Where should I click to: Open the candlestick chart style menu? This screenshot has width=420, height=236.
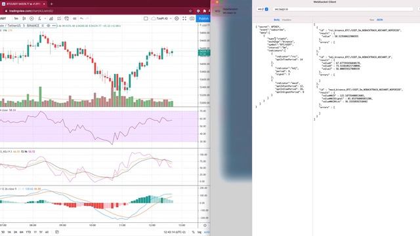click(24, 18)
